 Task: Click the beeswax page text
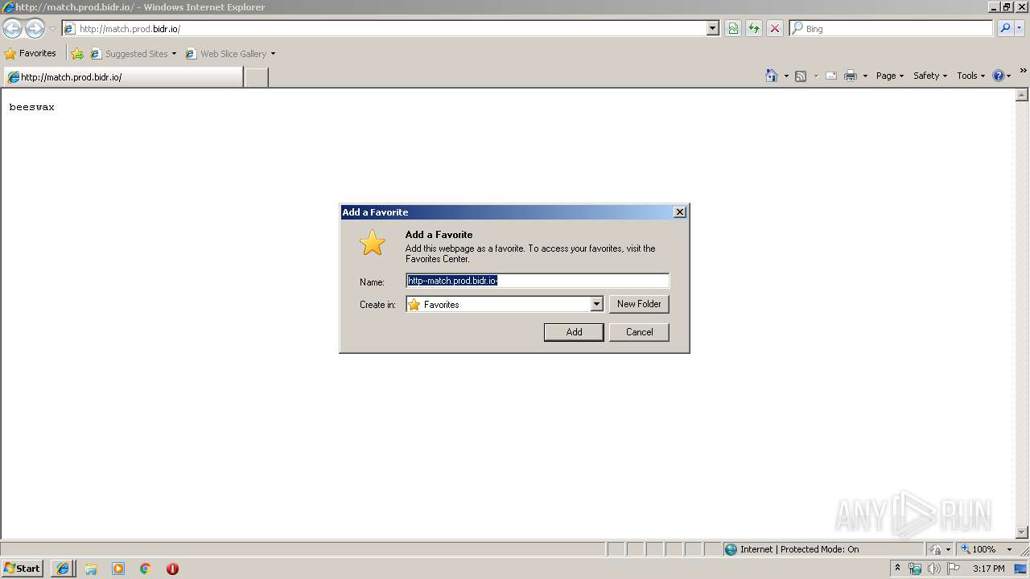32,107
